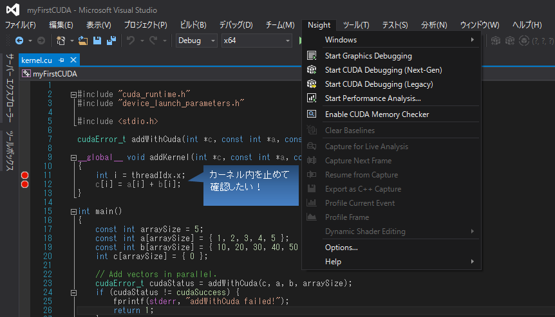Click the myFirstCUDA project icon in navigation bar

pos(26,73)
